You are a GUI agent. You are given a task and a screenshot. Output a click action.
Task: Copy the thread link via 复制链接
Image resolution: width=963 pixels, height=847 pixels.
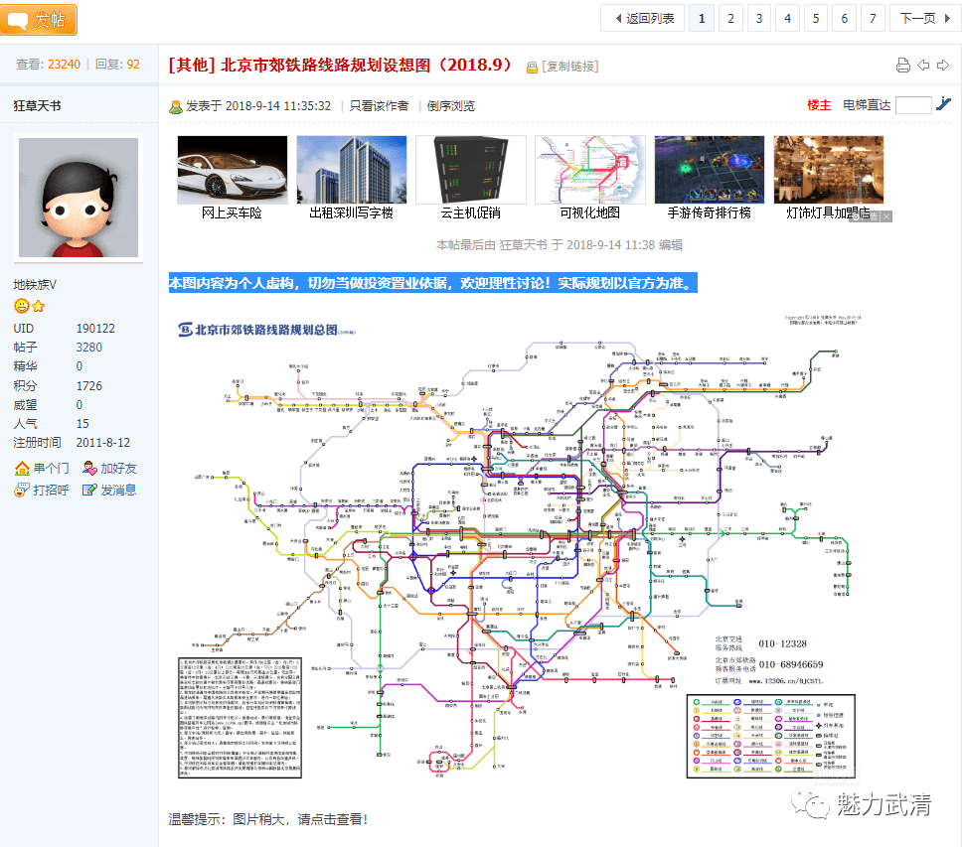(x=569, y=67)
